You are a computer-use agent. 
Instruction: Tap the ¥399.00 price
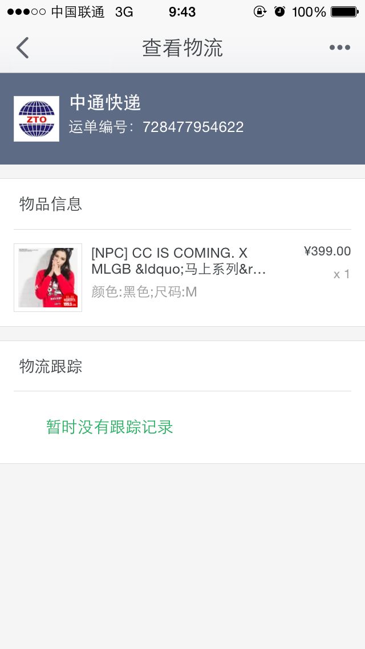pyautogui.click(x=327, y=251)
